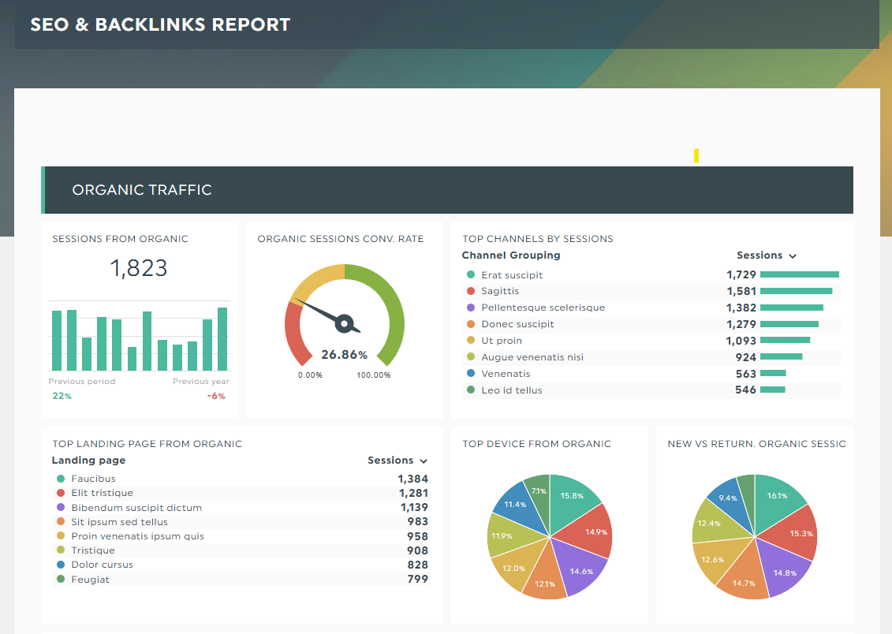892x634 pixels.
Task: Click the red dot next to Sagittis
Action: (x=471, y=292)
